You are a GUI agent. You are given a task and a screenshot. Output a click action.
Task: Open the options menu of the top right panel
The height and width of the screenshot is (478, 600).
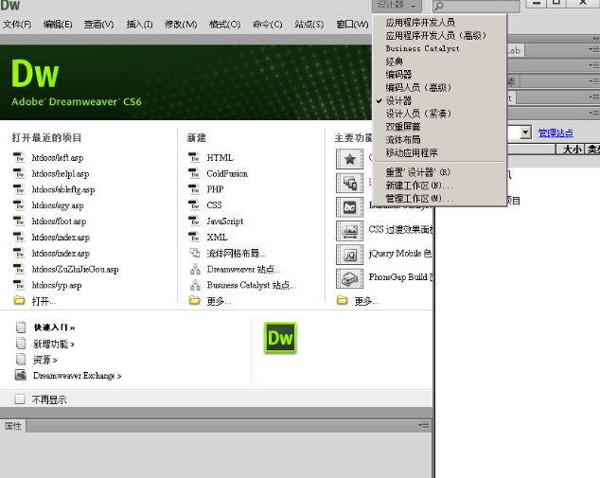tap(593, 49)
